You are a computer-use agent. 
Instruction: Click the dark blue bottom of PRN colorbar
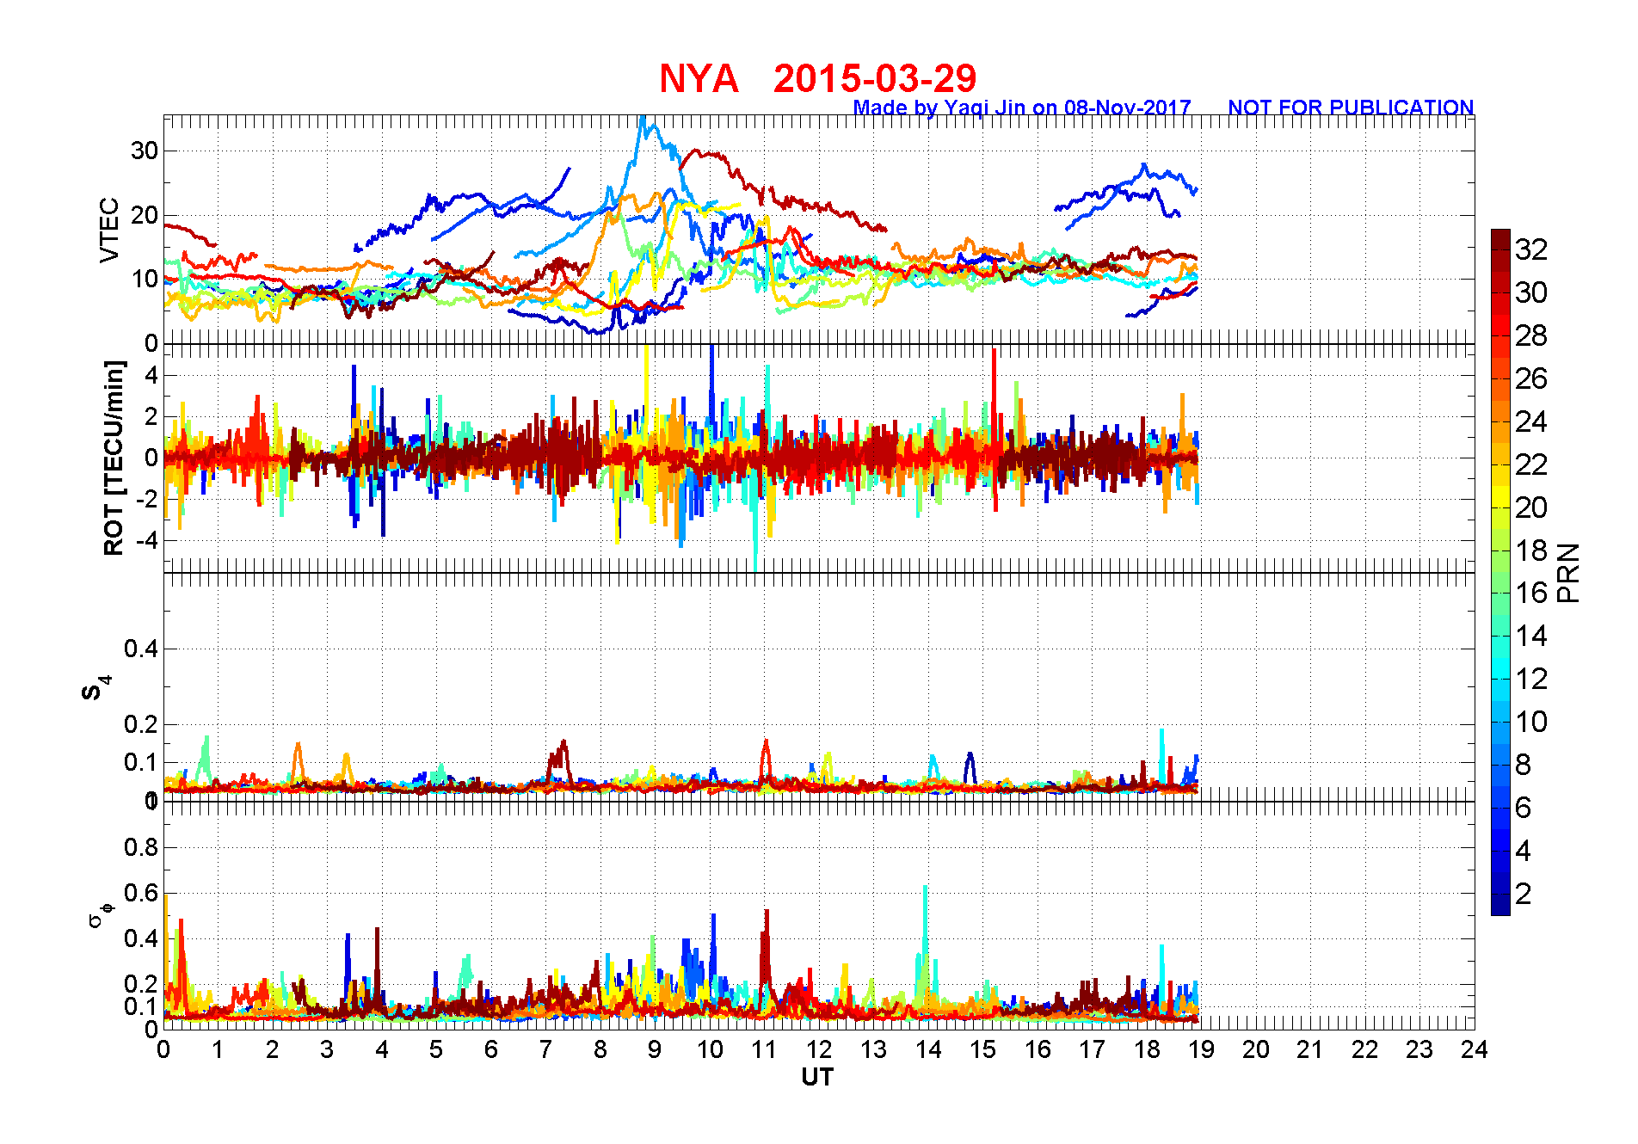click(x=1500, y=905)
